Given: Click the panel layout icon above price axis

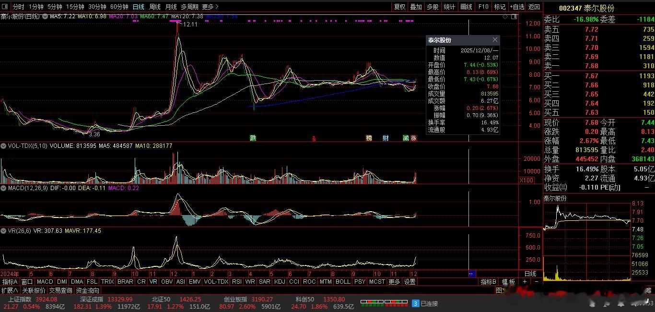Looking at the screenshot, I should 514,16.
